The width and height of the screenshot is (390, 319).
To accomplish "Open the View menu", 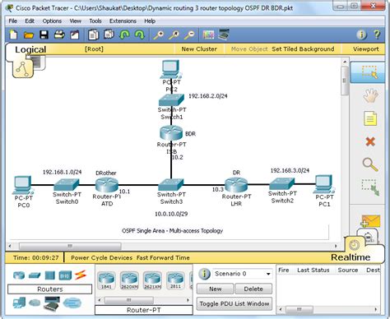I will [75, 21].
